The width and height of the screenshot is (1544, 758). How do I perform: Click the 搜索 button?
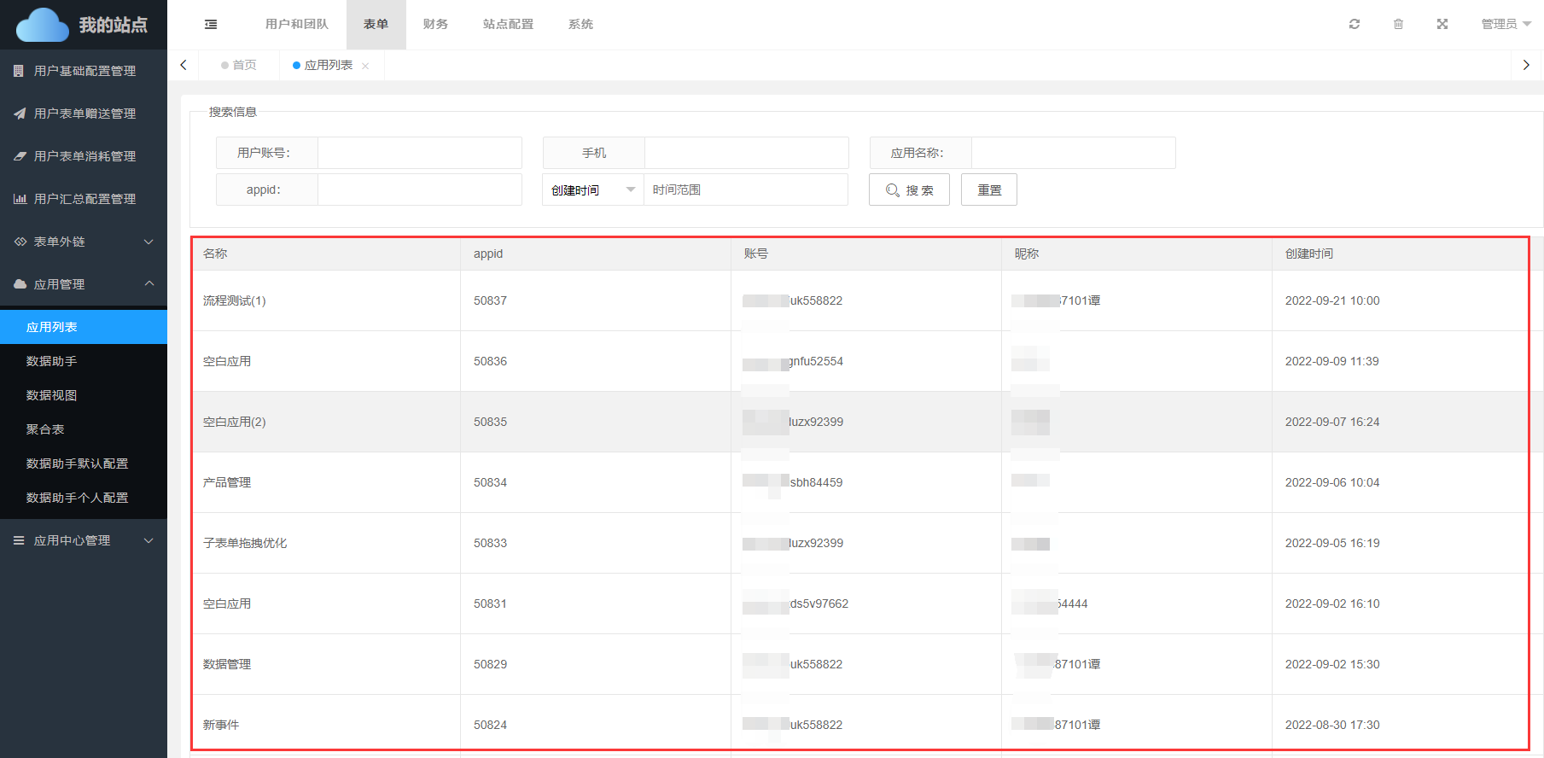pyautogui.click(x=909, y=189)
